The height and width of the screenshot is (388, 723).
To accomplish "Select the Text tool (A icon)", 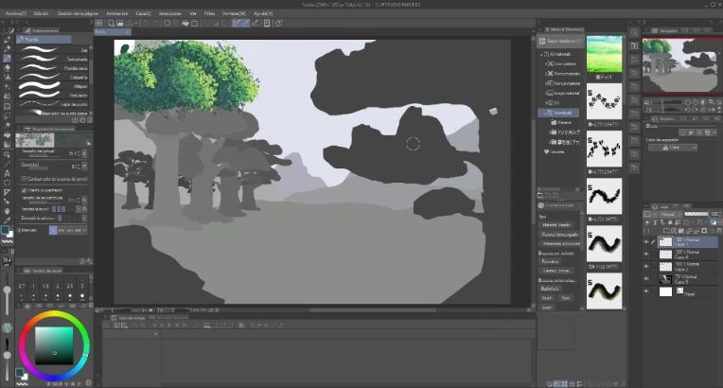I will tap(7, 173).
